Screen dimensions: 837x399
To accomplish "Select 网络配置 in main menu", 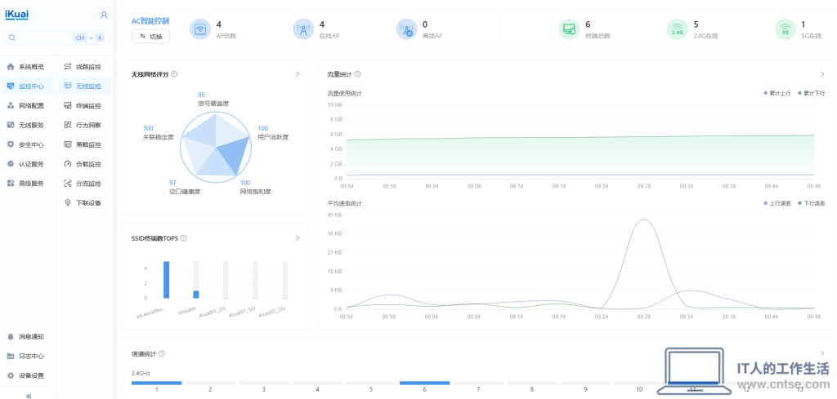I will tap(29, 105).
